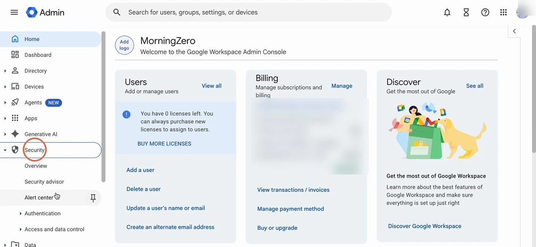Click the Agents rocket icon

pos(15,102)
